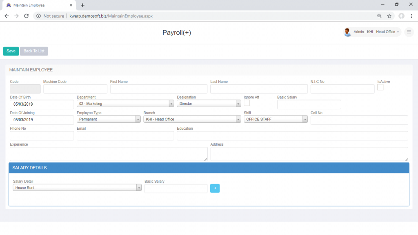Open the Salary Detail dropdown showing House Rent
This screenshot has height=235, width=418.
pos(139,188)
